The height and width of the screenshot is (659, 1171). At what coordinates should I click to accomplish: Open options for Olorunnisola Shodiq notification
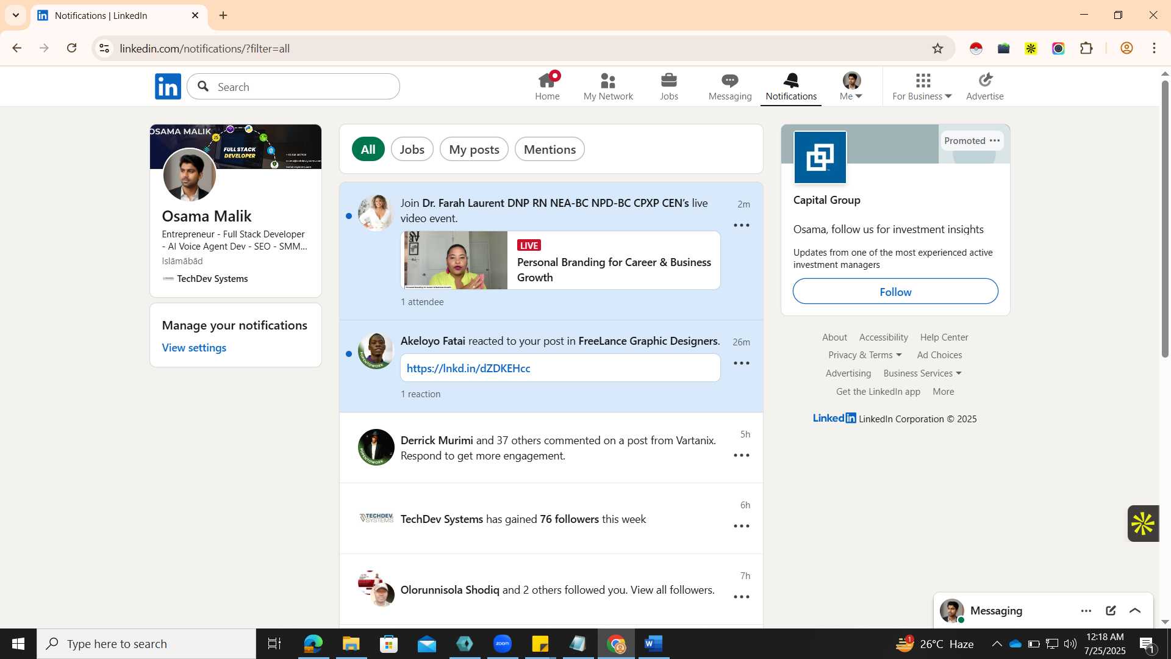(x=742, y=597)
